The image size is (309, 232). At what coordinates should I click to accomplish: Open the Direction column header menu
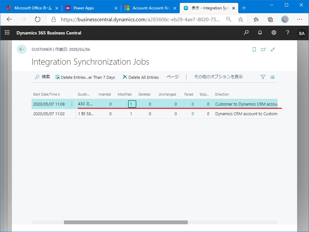[x=222, y=94]
